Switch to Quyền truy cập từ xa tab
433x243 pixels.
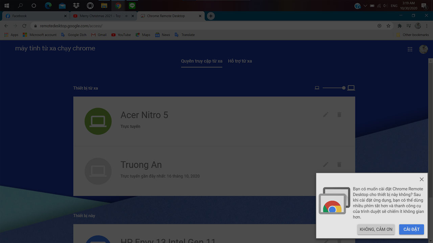coord(202,61)
